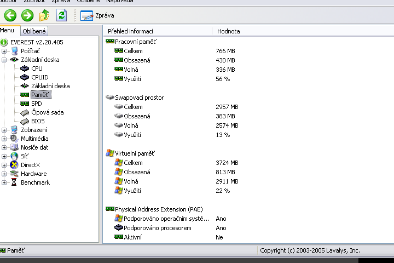Select the Čipová sada chipset entry
The image size is (394, 263).
47,112
